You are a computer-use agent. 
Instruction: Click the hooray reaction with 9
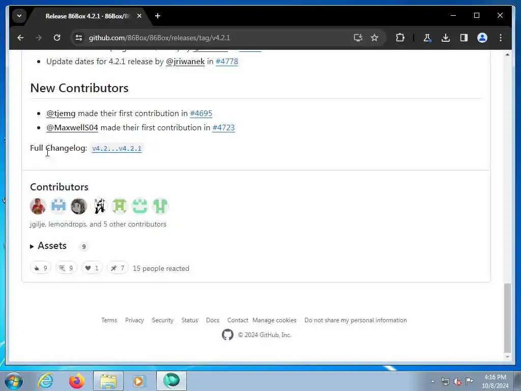point(66,268)
